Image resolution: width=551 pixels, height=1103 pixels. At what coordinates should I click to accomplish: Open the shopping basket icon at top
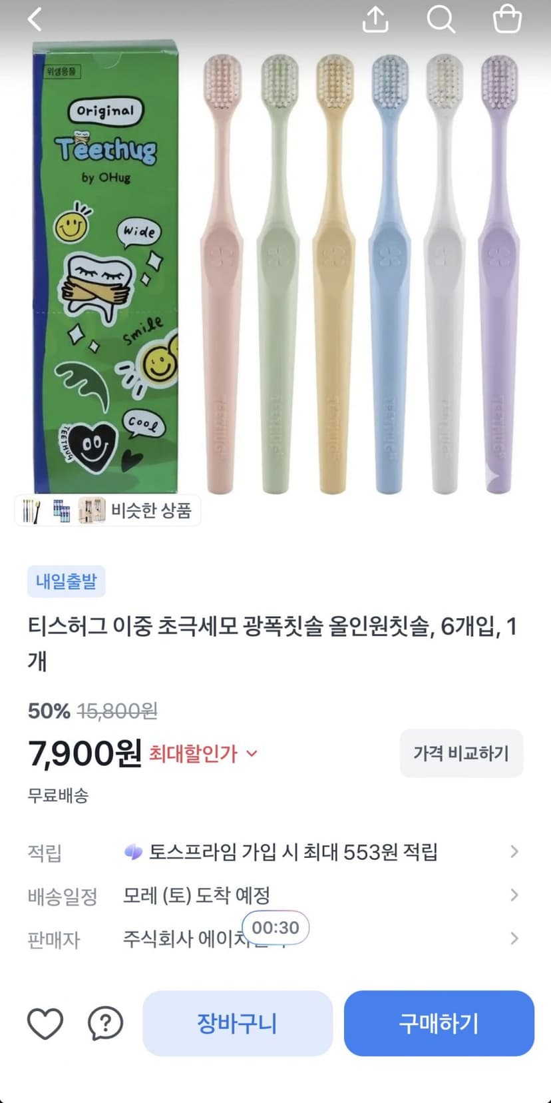(507, 19)
